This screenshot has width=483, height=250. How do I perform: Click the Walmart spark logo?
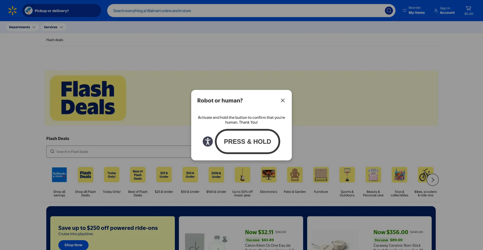(x=12, y=11)
